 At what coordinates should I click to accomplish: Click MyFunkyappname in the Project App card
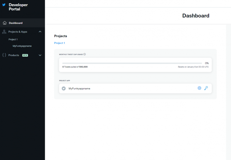pyautogui.click(x=79, y=88)
